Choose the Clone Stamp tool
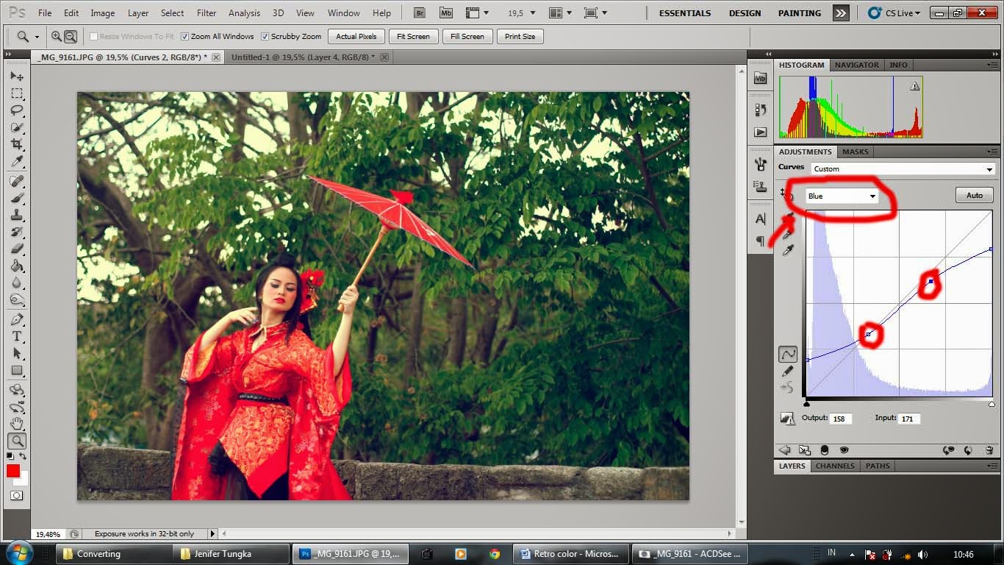The height and width of the screenshot is (565, 1004). click(x=17, y=215)
